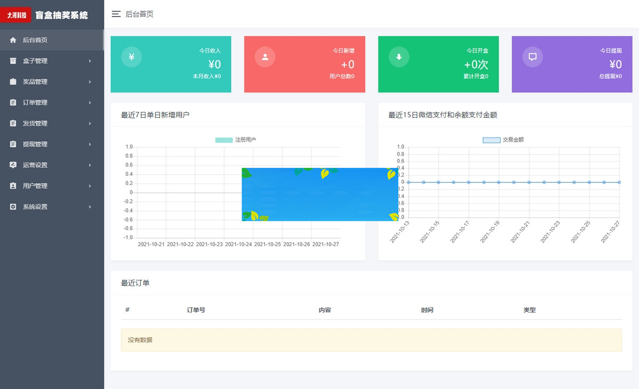
Task: Click the chat icon on the 今日提现 card
Action: [x=532, y=56]
